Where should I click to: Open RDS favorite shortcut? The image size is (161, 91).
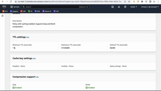[37, 11]
